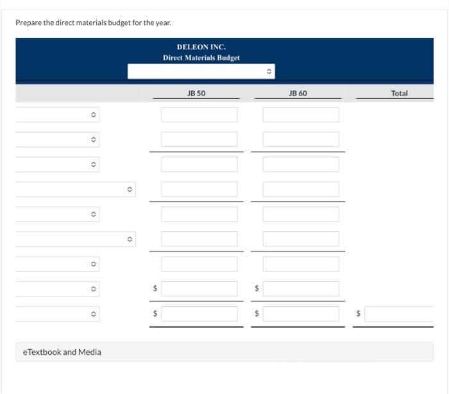This screenshot has width=449, height=394.
Task: Click the third row JB 50 input field
Action: tap(199, 164)
